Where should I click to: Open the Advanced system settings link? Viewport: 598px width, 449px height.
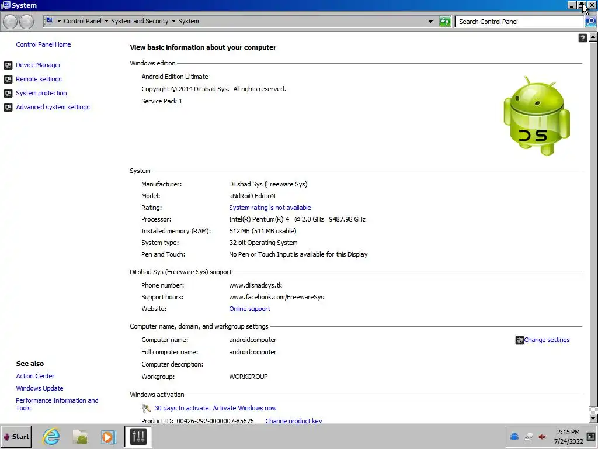pyautogui.click(x=53, y=108)
